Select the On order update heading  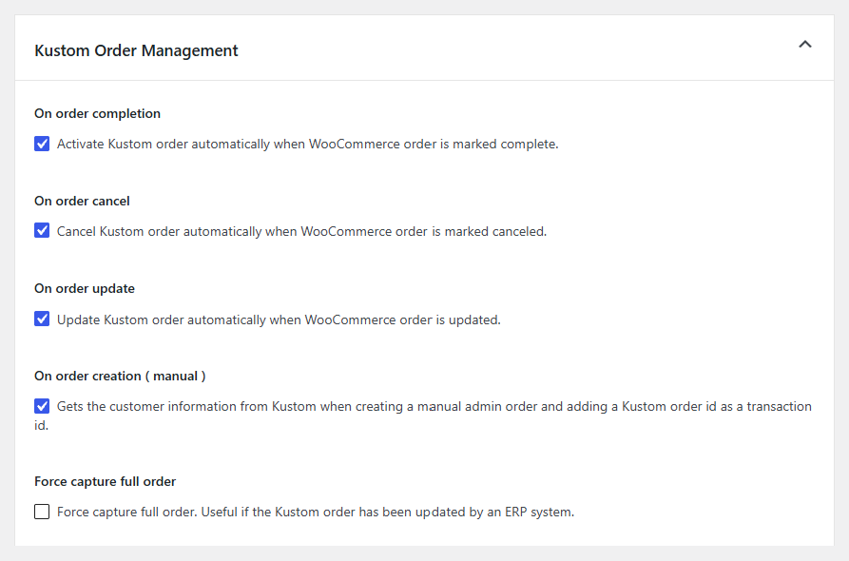coord(85,289)
